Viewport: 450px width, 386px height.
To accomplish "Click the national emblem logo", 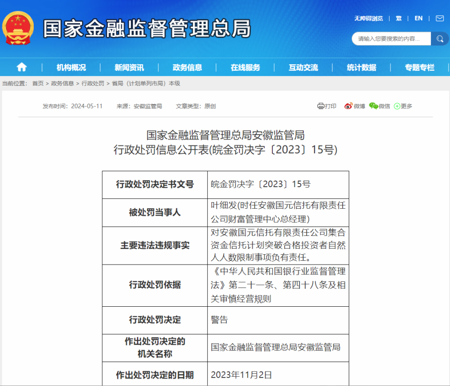I will click(18, 28).
